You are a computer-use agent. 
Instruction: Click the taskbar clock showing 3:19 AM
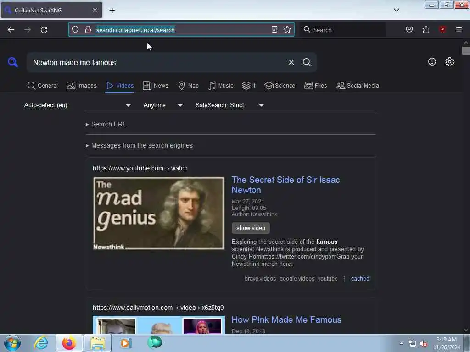tap(447, 343)
